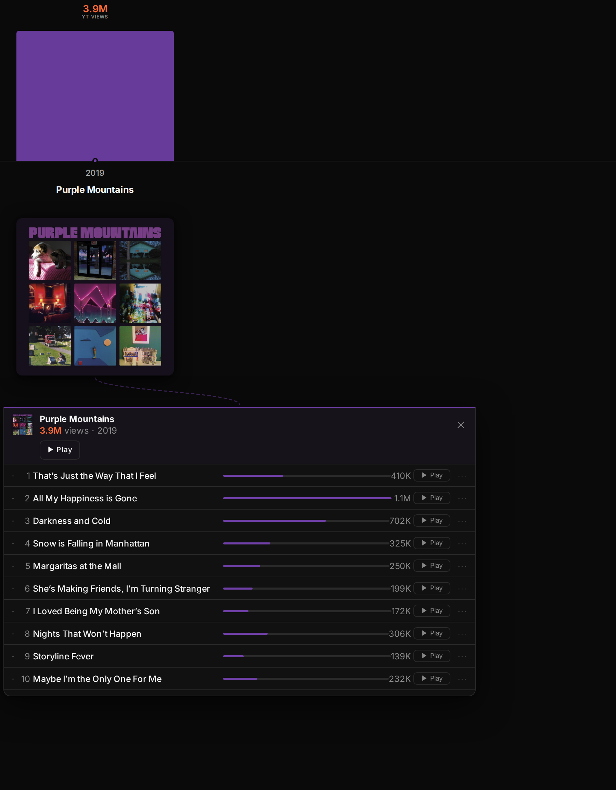
Task: Open more options for Darkness and Cold
Action: point(462,521)
